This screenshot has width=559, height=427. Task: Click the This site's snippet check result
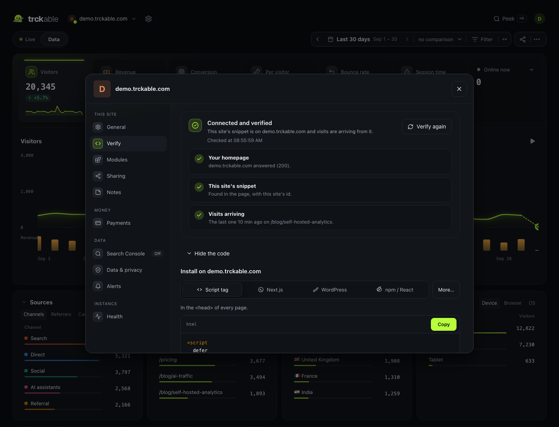[320, 190]
